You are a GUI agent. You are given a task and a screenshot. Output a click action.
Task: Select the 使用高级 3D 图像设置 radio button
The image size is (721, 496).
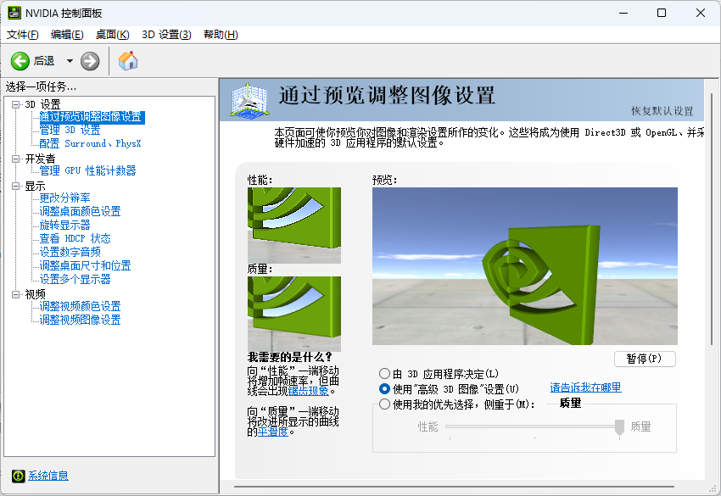click(x=384, y=388)
